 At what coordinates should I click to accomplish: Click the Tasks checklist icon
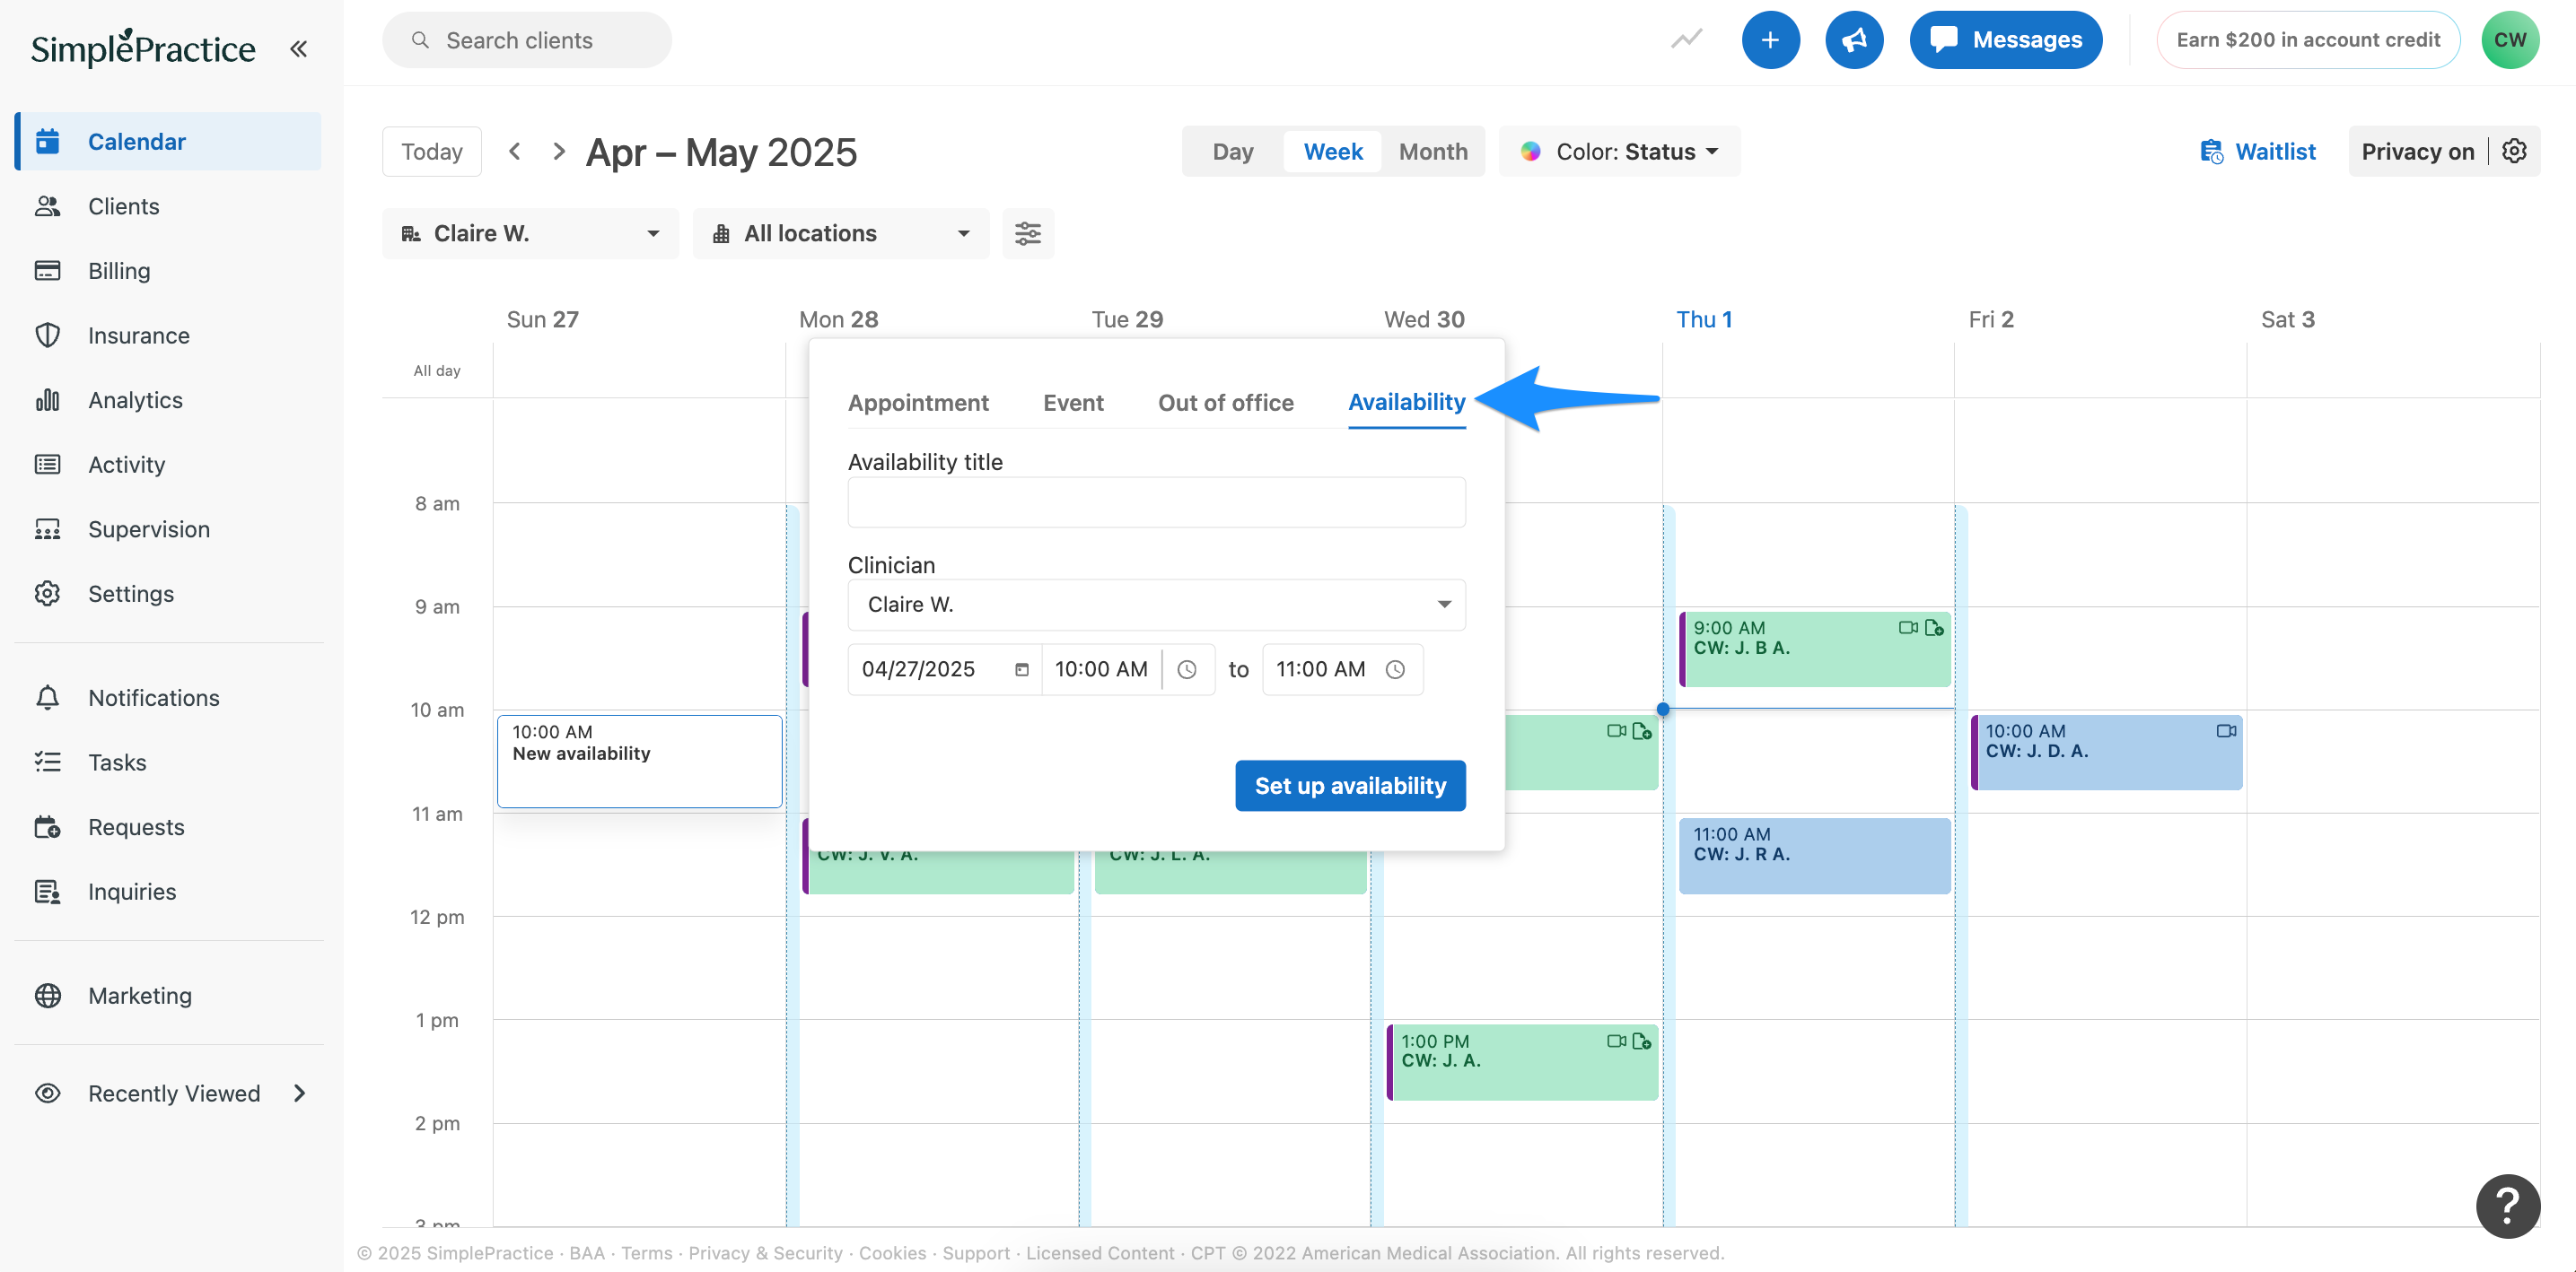coord(47,762)
